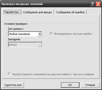The image size is (102, 90).
Task: Confirm with the OK button
Action: pos(70,85)
